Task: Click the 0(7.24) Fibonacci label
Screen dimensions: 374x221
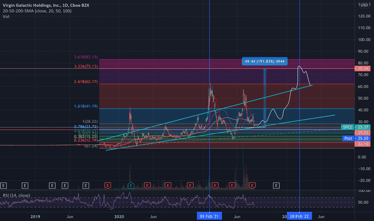Action: tap(91, 146)
